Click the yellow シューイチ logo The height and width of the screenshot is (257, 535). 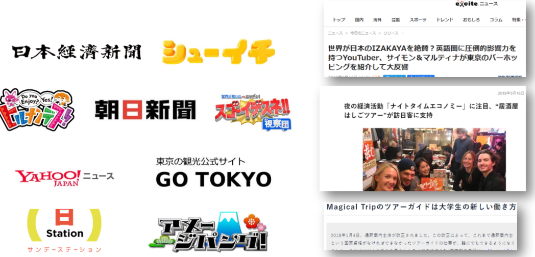[x=218, y=52]
